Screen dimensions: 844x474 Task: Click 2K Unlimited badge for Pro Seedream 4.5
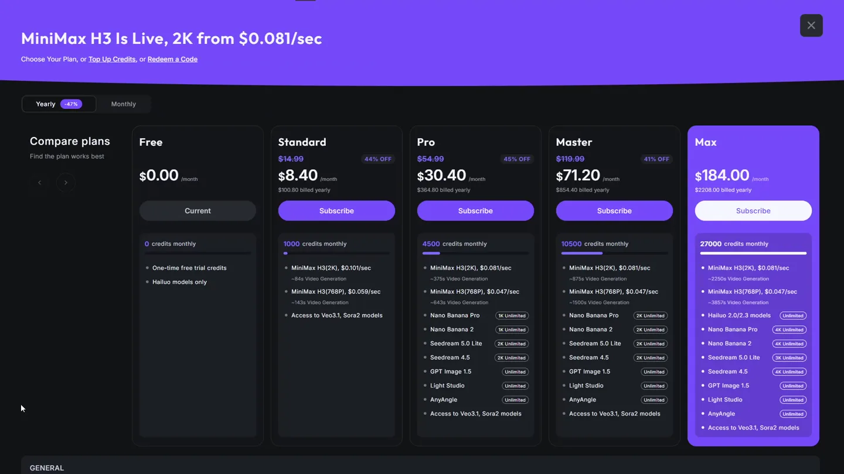[x=512, y=358]
